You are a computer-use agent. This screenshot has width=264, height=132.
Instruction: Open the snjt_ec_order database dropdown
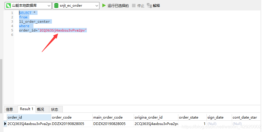click(x=76, y=6)
